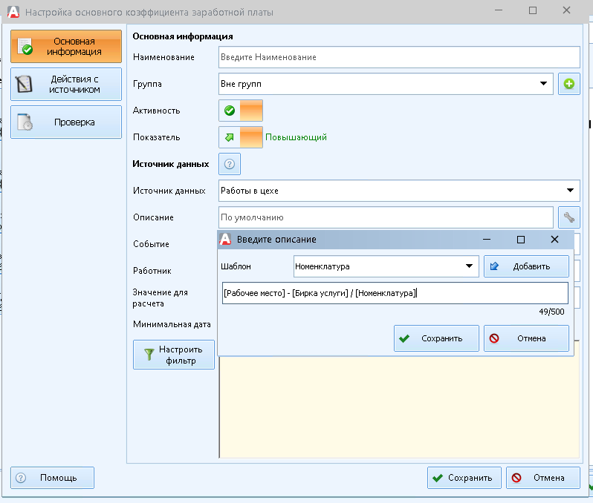Click the description template text field
Screen dimensions: 593x503
[395, 293]
